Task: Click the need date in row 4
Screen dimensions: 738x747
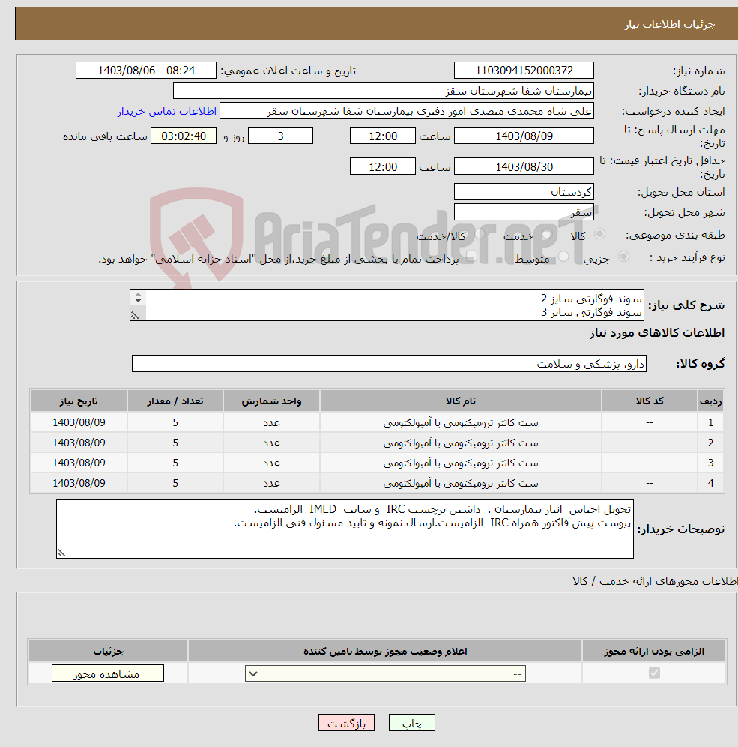Action: (x=79, y=483)
